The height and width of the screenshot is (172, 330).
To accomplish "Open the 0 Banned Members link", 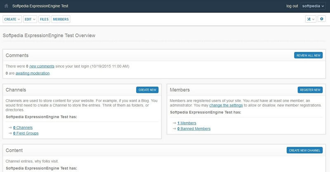I will (194, 129).
